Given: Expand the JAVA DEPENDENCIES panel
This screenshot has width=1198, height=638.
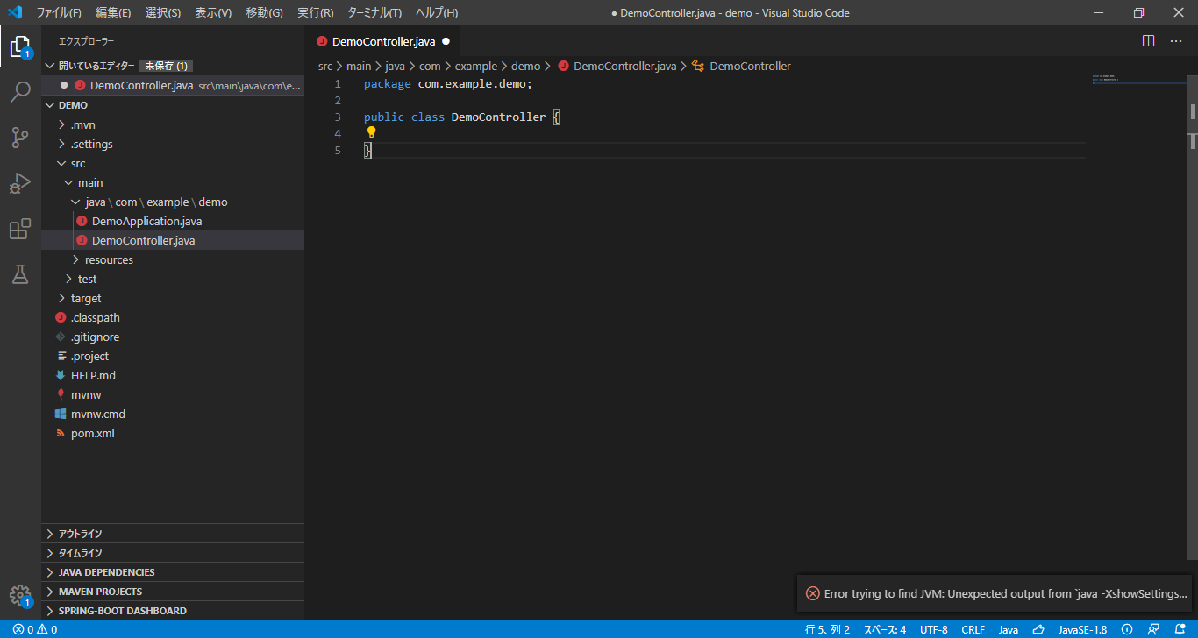Looking at the screenshot, I should tap(173, 572).
